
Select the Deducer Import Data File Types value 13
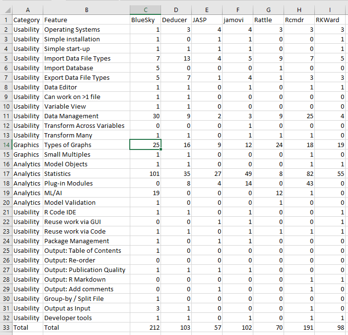(176, 58)
